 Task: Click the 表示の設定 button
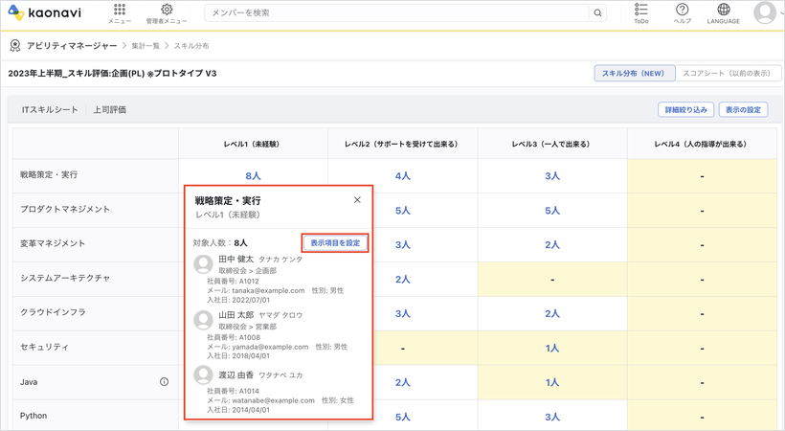(x=743, y=110)
